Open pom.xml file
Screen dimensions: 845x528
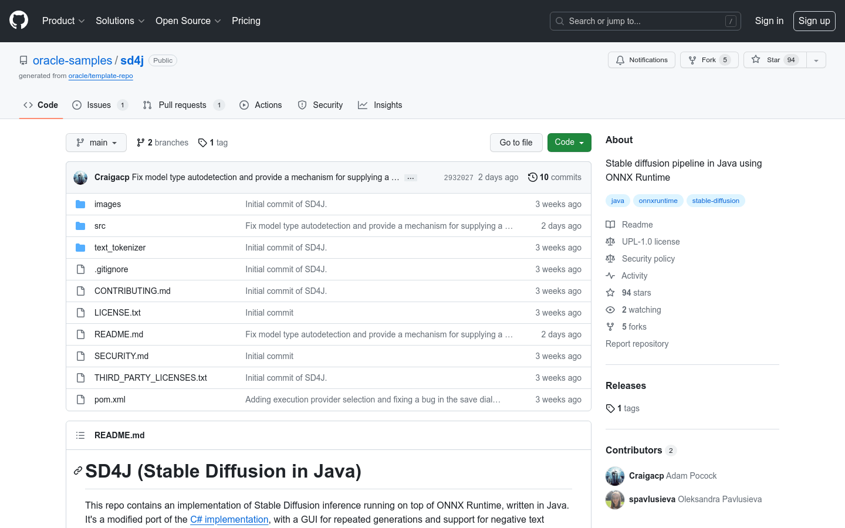(110, 400)
